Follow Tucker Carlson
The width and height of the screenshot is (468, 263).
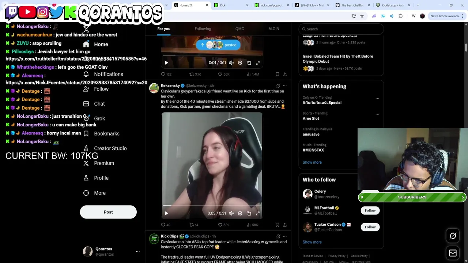coord(370,227)
